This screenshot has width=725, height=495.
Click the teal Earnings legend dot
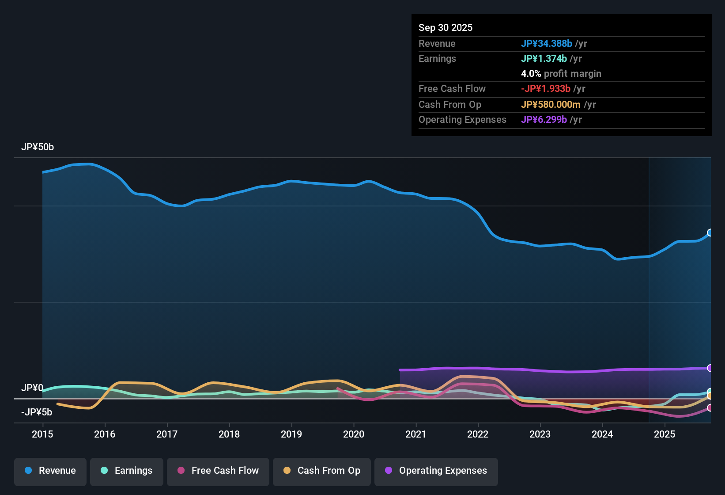tap(104, 470)
